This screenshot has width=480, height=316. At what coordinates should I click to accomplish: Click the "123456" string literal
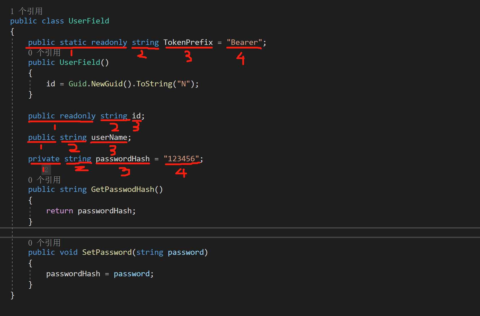pos(181,159)
